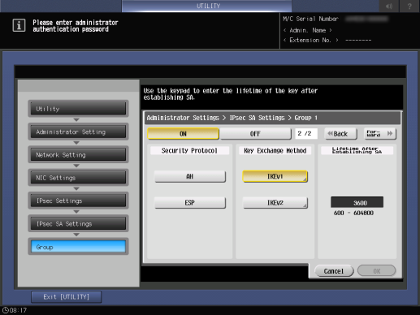Choose IKEv1 key exchange method

(x=275, y=176)
